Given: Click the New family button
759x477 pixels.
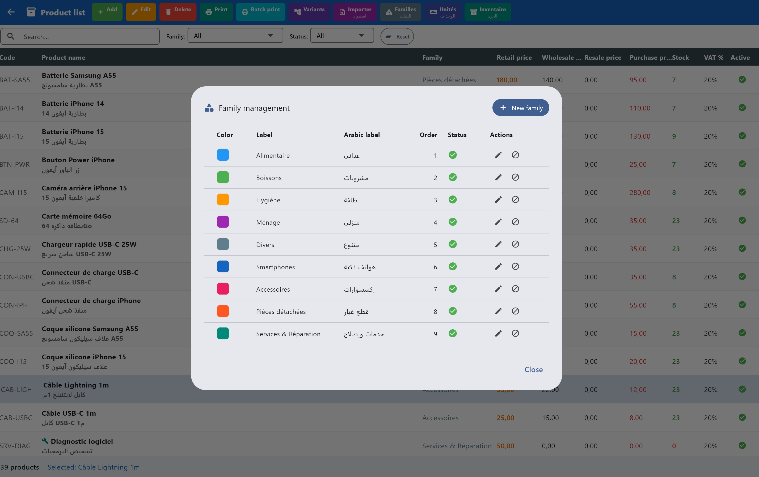Looking at the screenshot, I should tap(520, 108).
